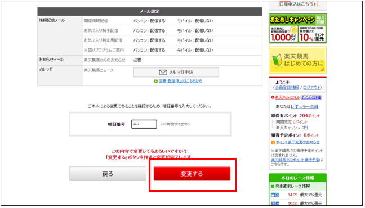Open the レギュラー会員 link
This screenshot has height=208, width=365.
pyautogui.click(x=305, y=107)
